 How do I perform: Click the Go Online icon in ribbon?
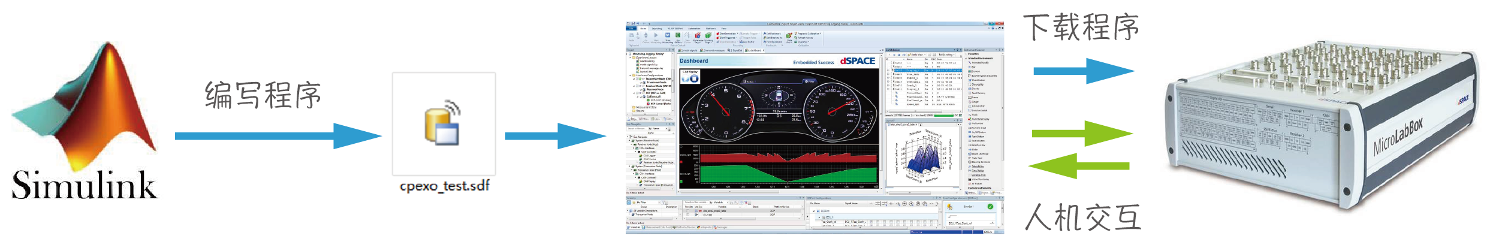tap(646, 35)
